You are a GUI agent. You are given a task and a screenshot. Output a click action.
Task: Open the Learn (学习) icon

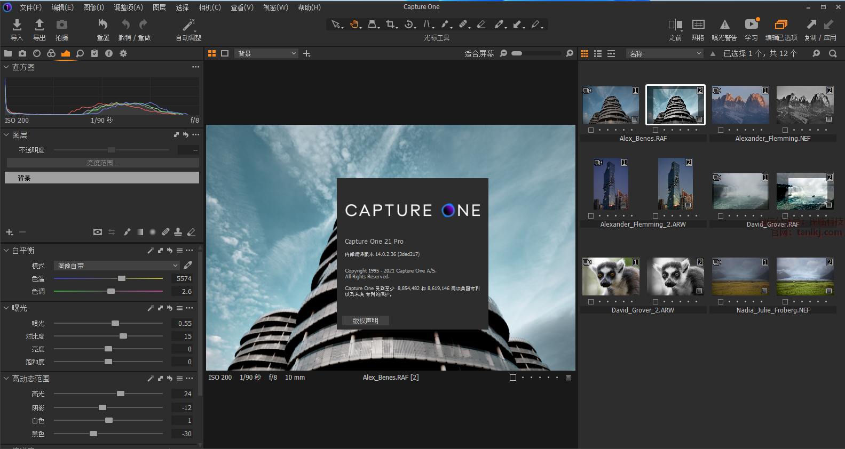click(x=751, y=25)
